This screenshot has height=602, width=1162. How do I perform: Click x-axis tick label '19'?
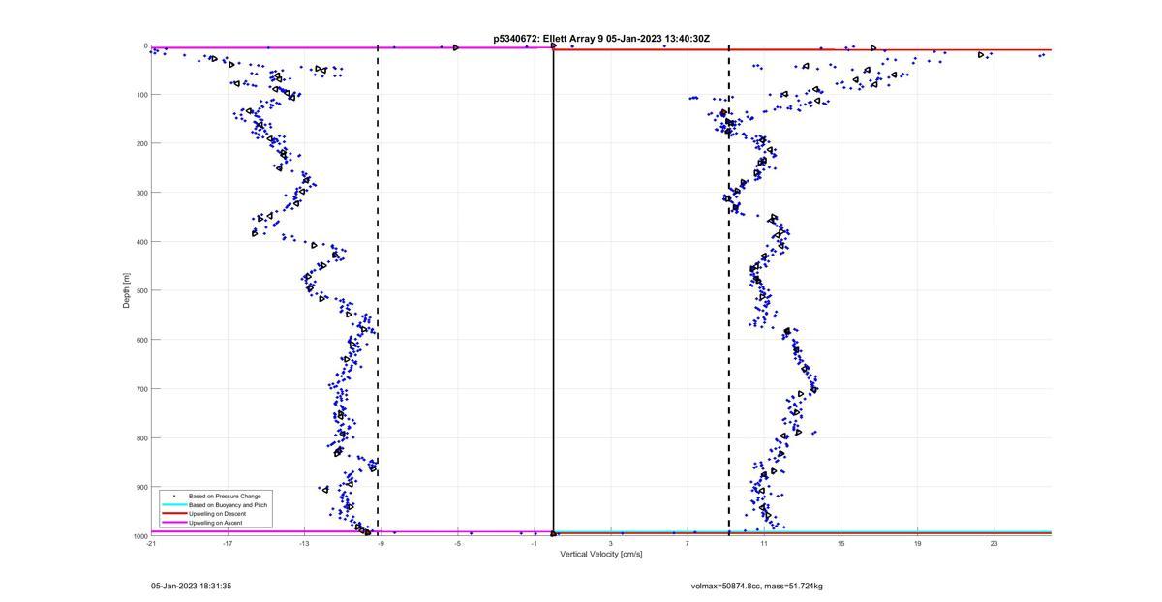coord(917,543)
